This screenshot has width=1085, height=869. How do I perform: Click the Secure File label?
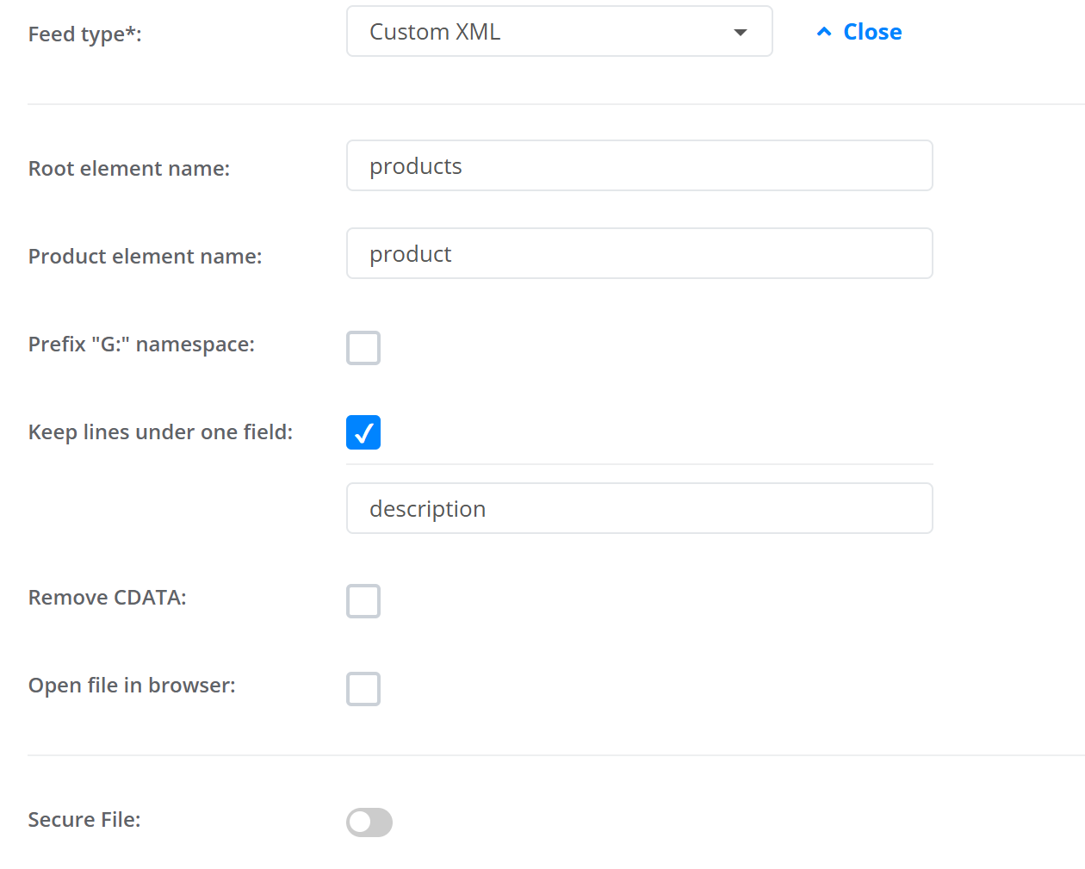(84, 819)
